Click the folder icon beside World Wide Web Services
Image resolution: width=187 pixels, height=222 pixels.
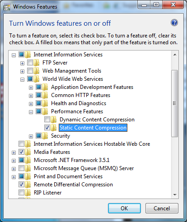coord(37,79)
